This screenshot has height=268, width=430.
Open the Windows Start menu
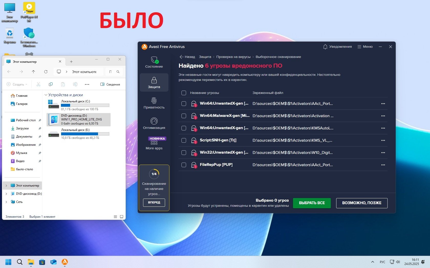[x=8, y=262]
